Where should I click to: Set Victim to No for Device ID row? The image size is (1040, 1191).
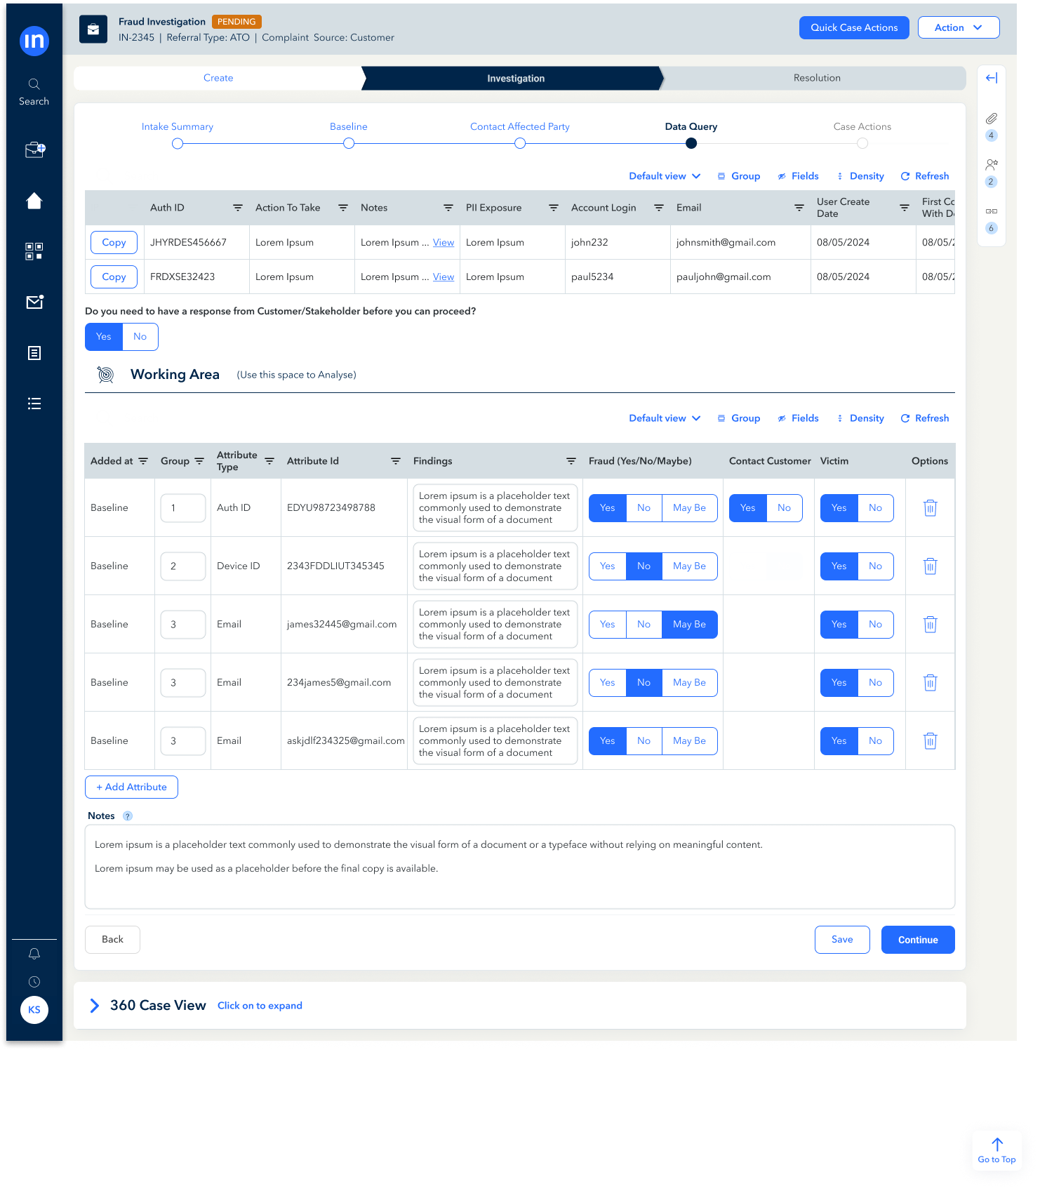point(875,566)
